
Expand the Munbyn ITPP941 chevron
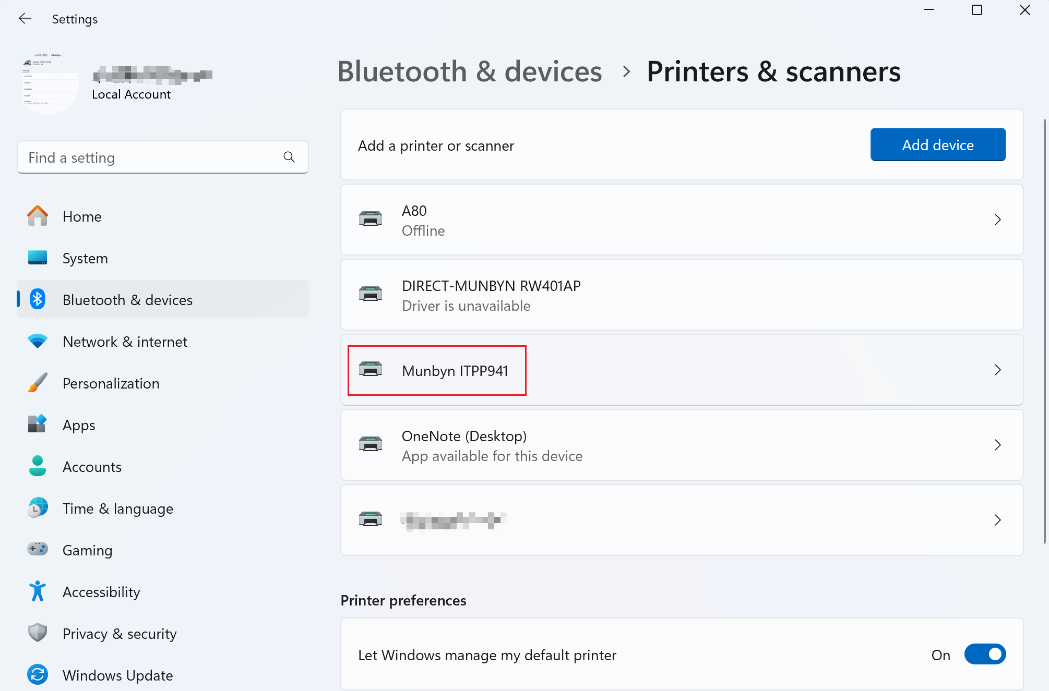click(997, 370)
